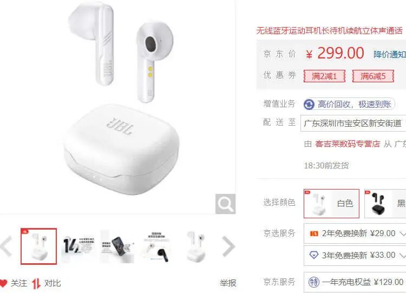Click the 对比 compare arrows icon
Screen dimensions: 406x293
36,283
